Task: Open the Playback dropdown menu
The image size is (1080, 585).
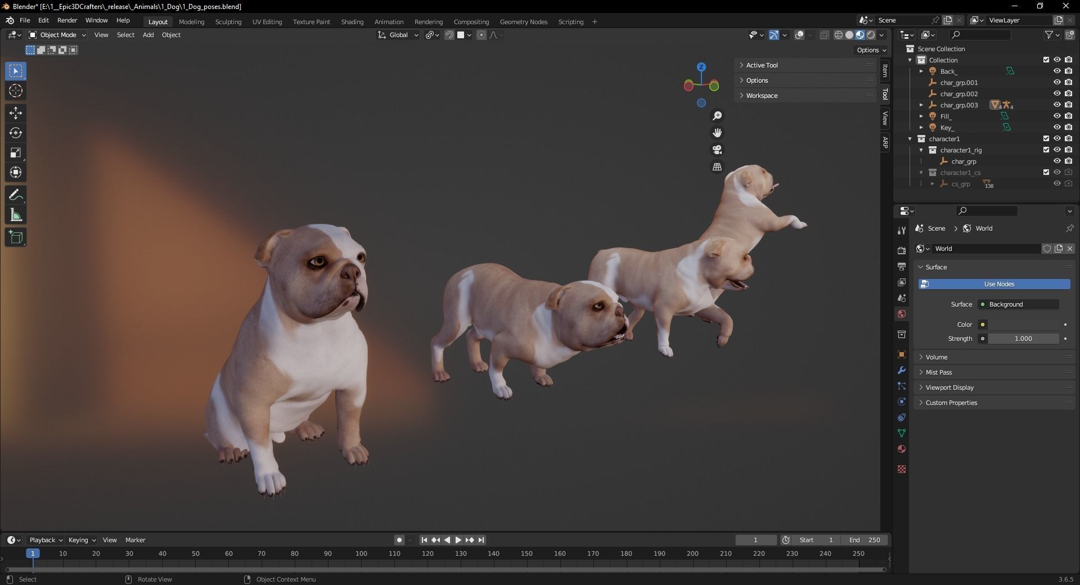Action: pos(46,540)
